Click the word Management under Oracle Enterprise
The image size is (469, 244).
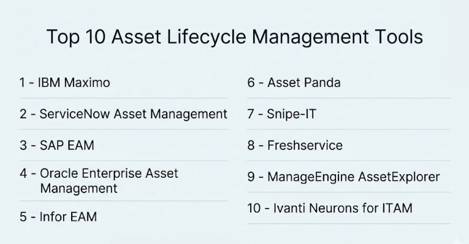[x=78, y=189]
